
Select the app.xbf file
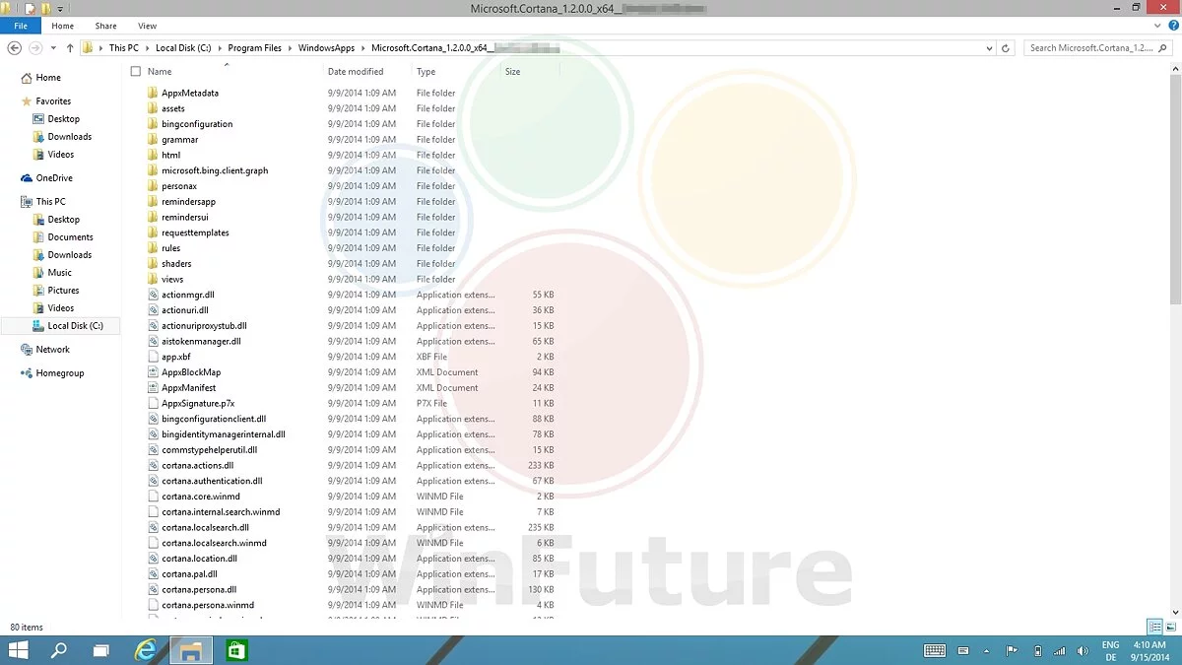pyautogui.click(x=176, y=357)
